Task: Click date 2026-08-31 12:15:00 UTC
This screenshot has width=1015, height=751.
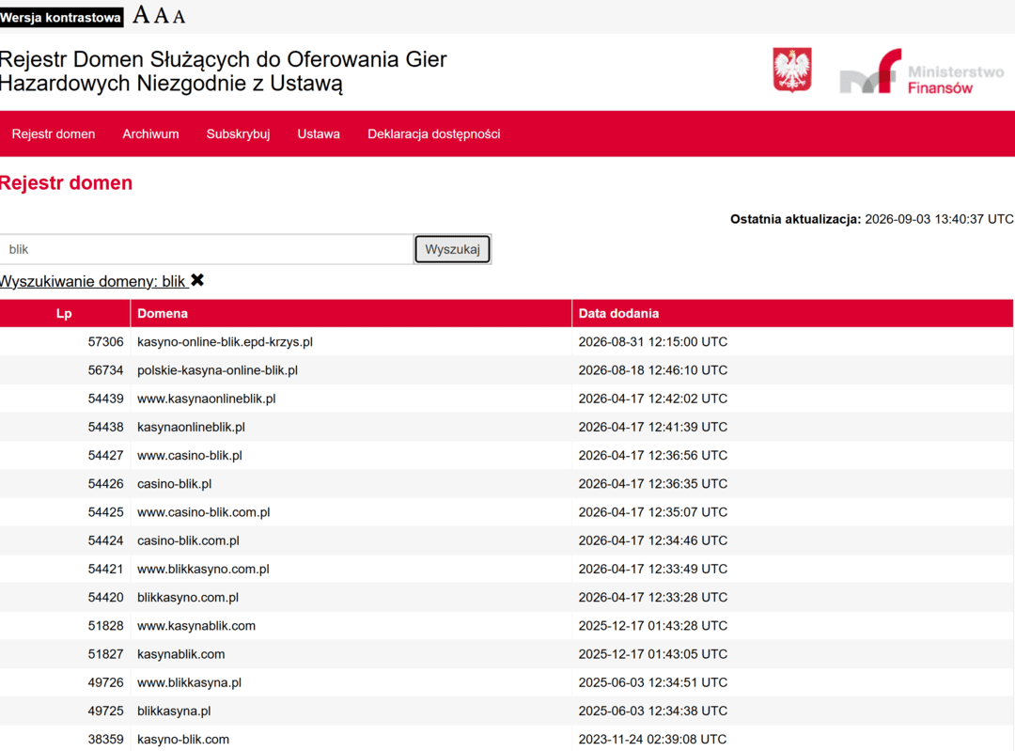Action: pyautogui.click(x=652, y=342)
